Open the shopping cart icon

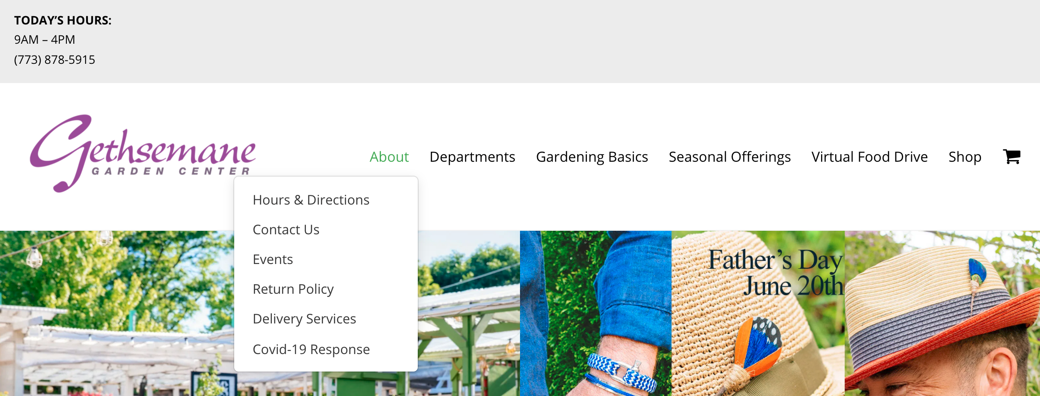coord(1012,156)
